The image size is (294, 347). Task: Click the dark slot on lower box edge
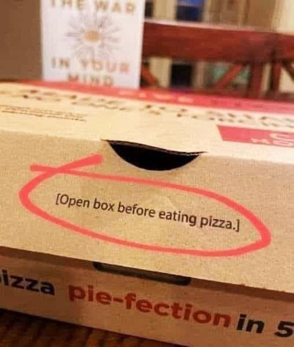(x=142, y=274)
